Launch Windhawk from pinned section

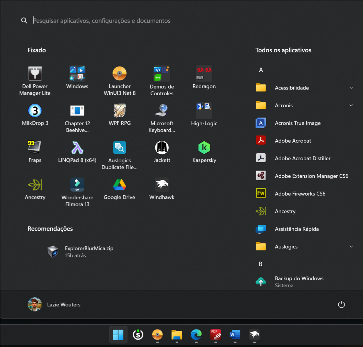[x=162, y=188]
